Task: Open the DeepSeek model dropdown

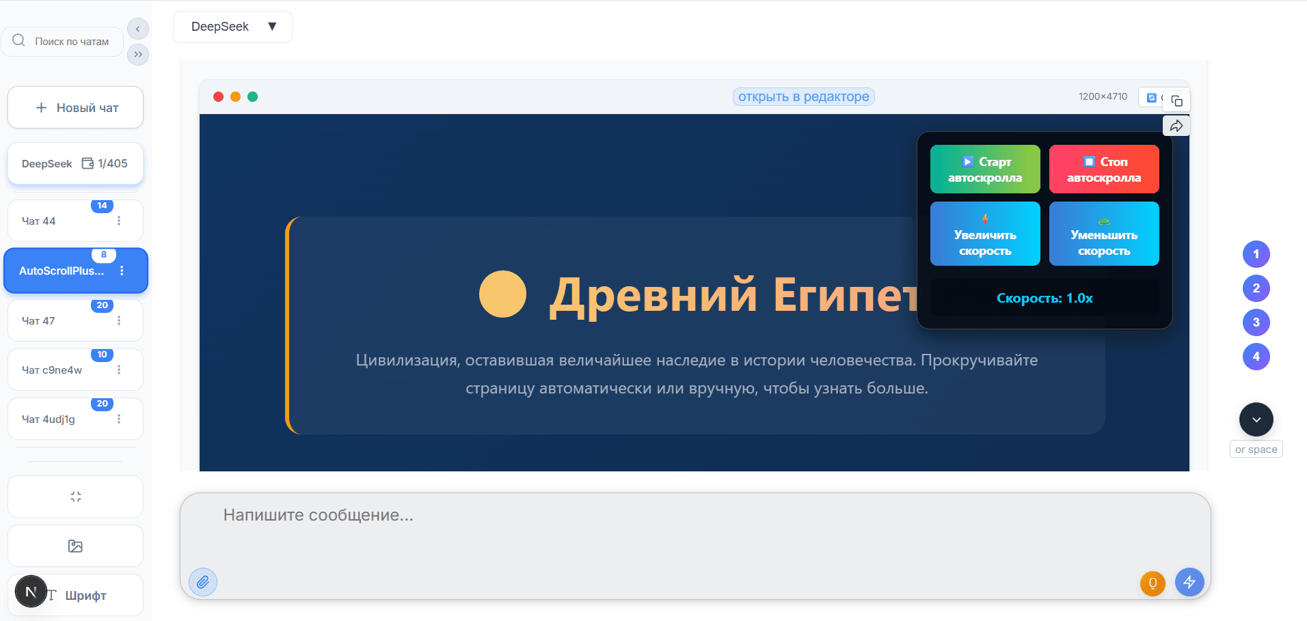Action: click(232, 27)
